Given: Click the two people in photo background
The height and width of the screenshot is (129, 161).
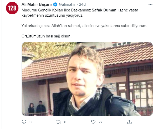Looking at the screenshot, I should pos(37,107).
